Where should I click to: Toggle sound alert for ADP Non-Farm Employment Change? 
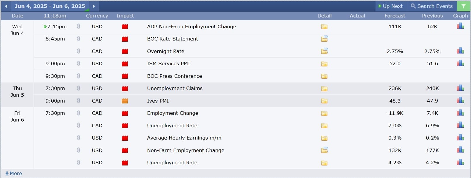point(78,27)
